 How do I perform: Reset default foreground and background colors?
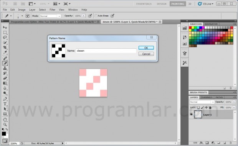[3, 130]
